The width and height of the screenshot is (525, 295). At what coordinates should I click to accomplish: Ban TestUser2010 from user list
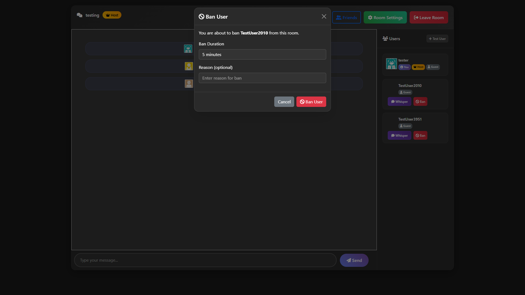[420, 102]
